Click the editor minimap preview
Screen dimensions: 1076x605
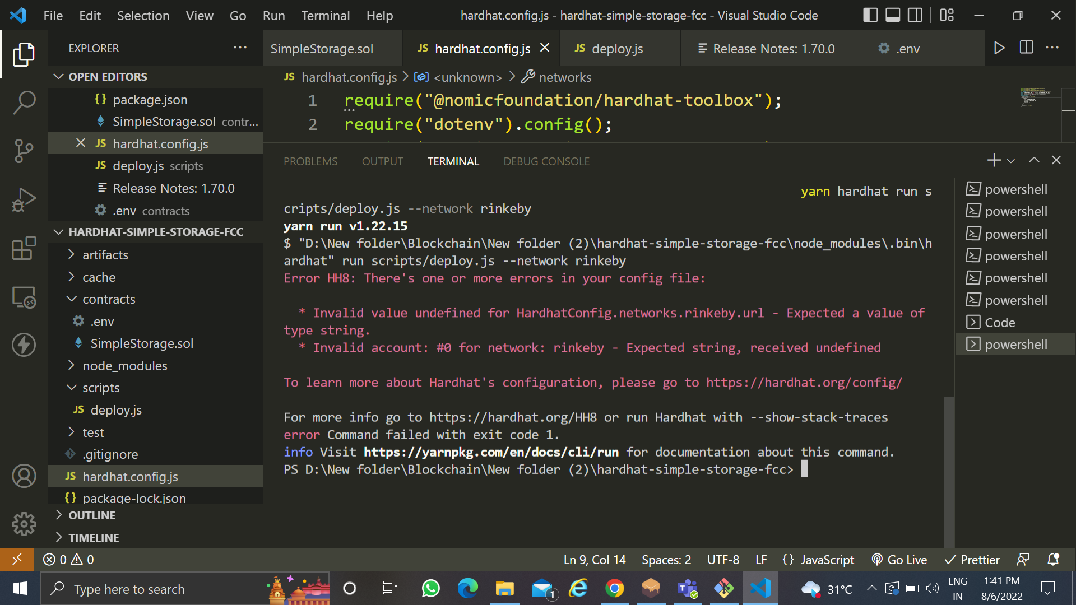pos(1040,97)
